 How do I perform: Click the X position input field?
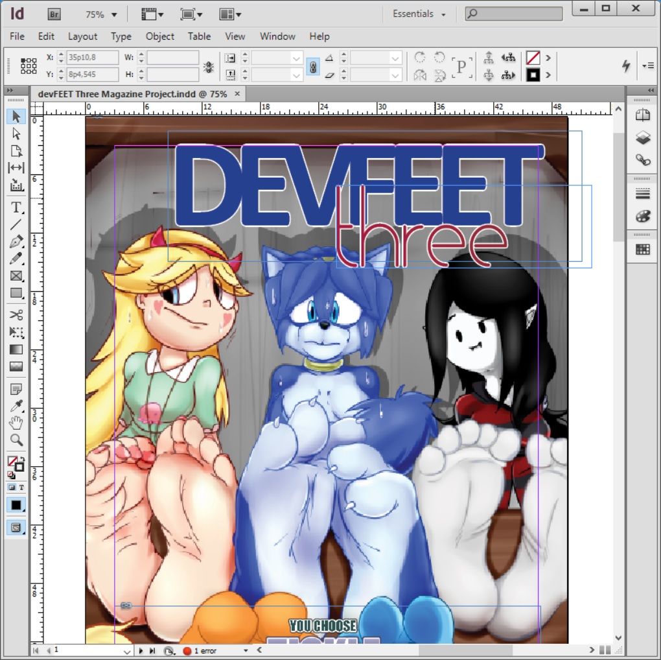click(x=93, y=57)
